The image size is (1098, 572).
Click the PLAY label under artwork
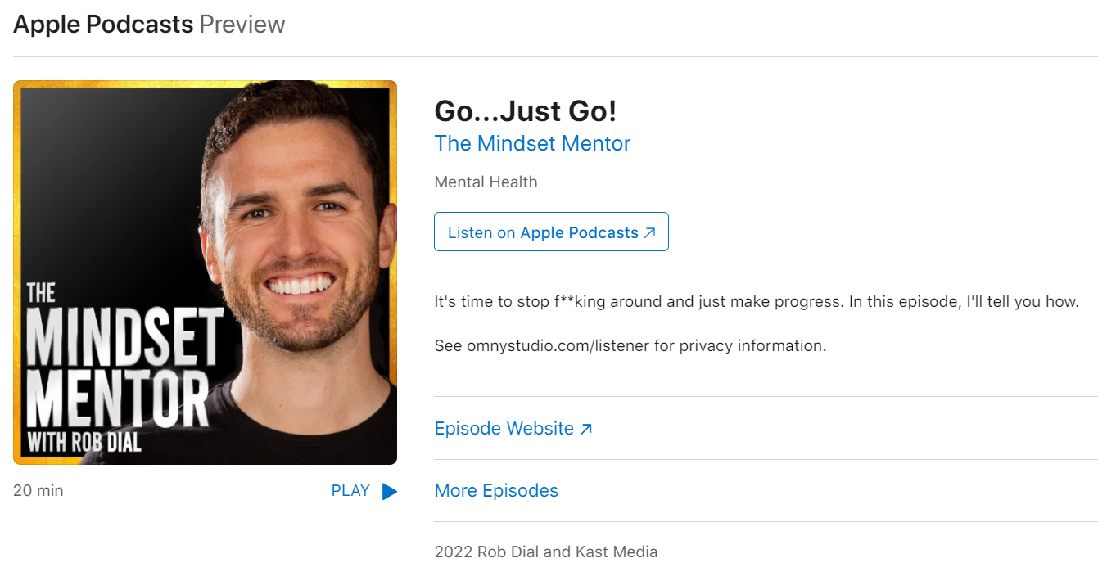pyautogui.click(x=350, y=491)
